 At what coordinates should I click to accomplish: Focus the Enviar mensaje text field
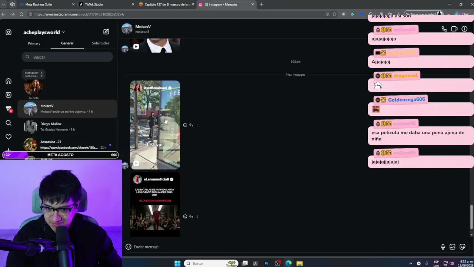coord(285,247)
